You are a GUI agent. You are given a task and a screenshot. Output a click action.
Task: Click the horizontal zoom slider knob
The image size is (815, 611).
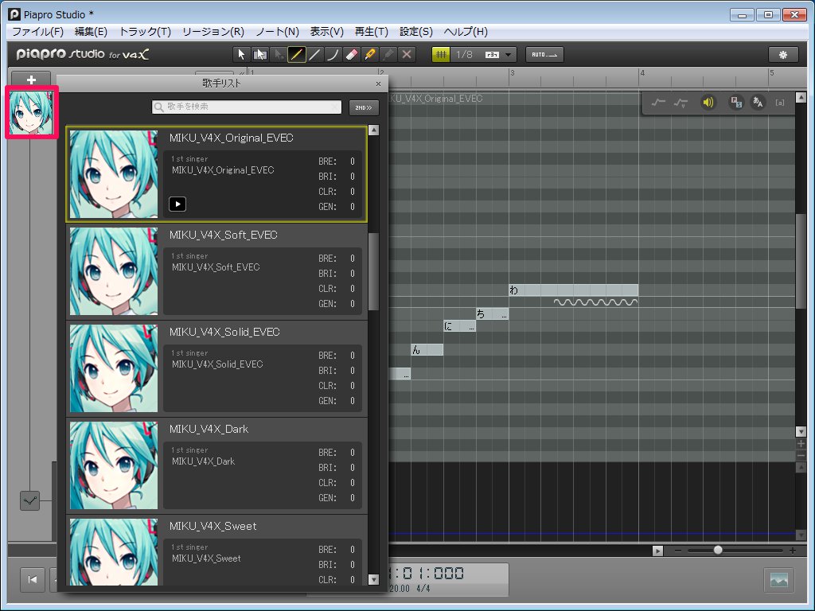[x=718, y=550]
